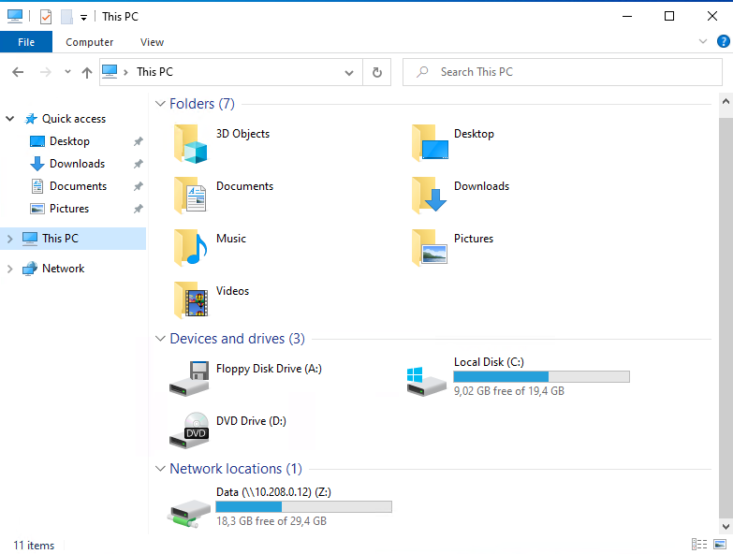This screenshot has width=733, height=554.
Task: Open the 3D Objects folder icon
Action: coord(190,144)
